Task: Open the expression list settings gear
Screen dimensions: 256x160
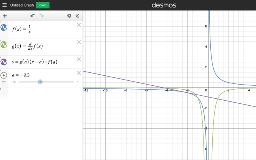Action: pos(69,16)
